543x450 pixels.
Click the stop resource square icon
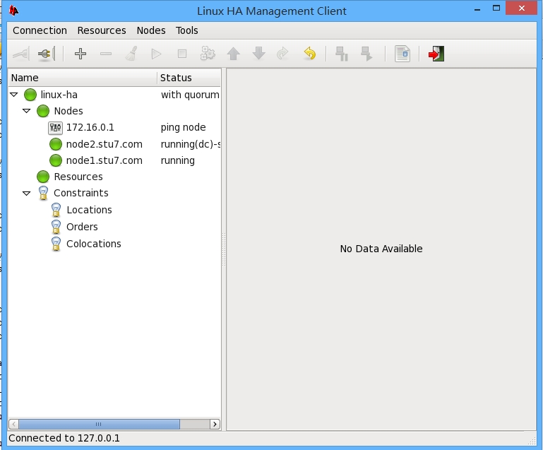click(182, 54)
